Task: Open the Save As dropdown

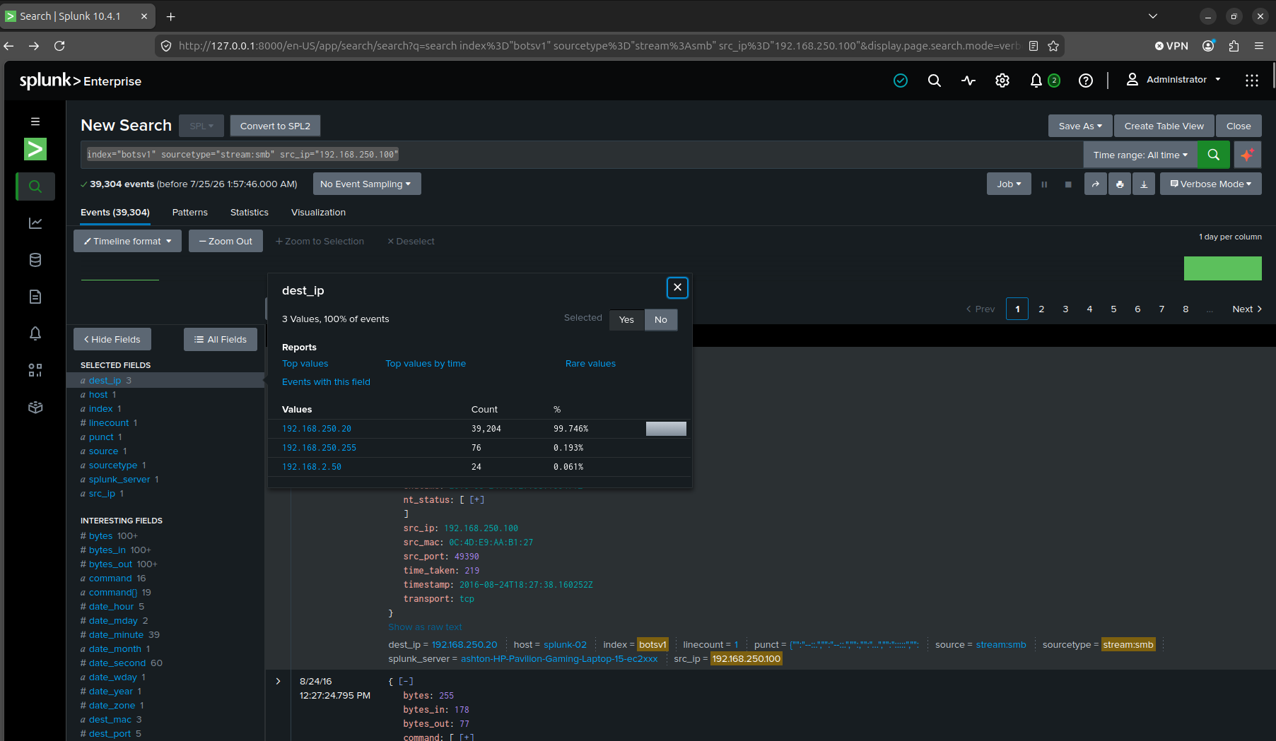Action: [x=1080, y=126]
